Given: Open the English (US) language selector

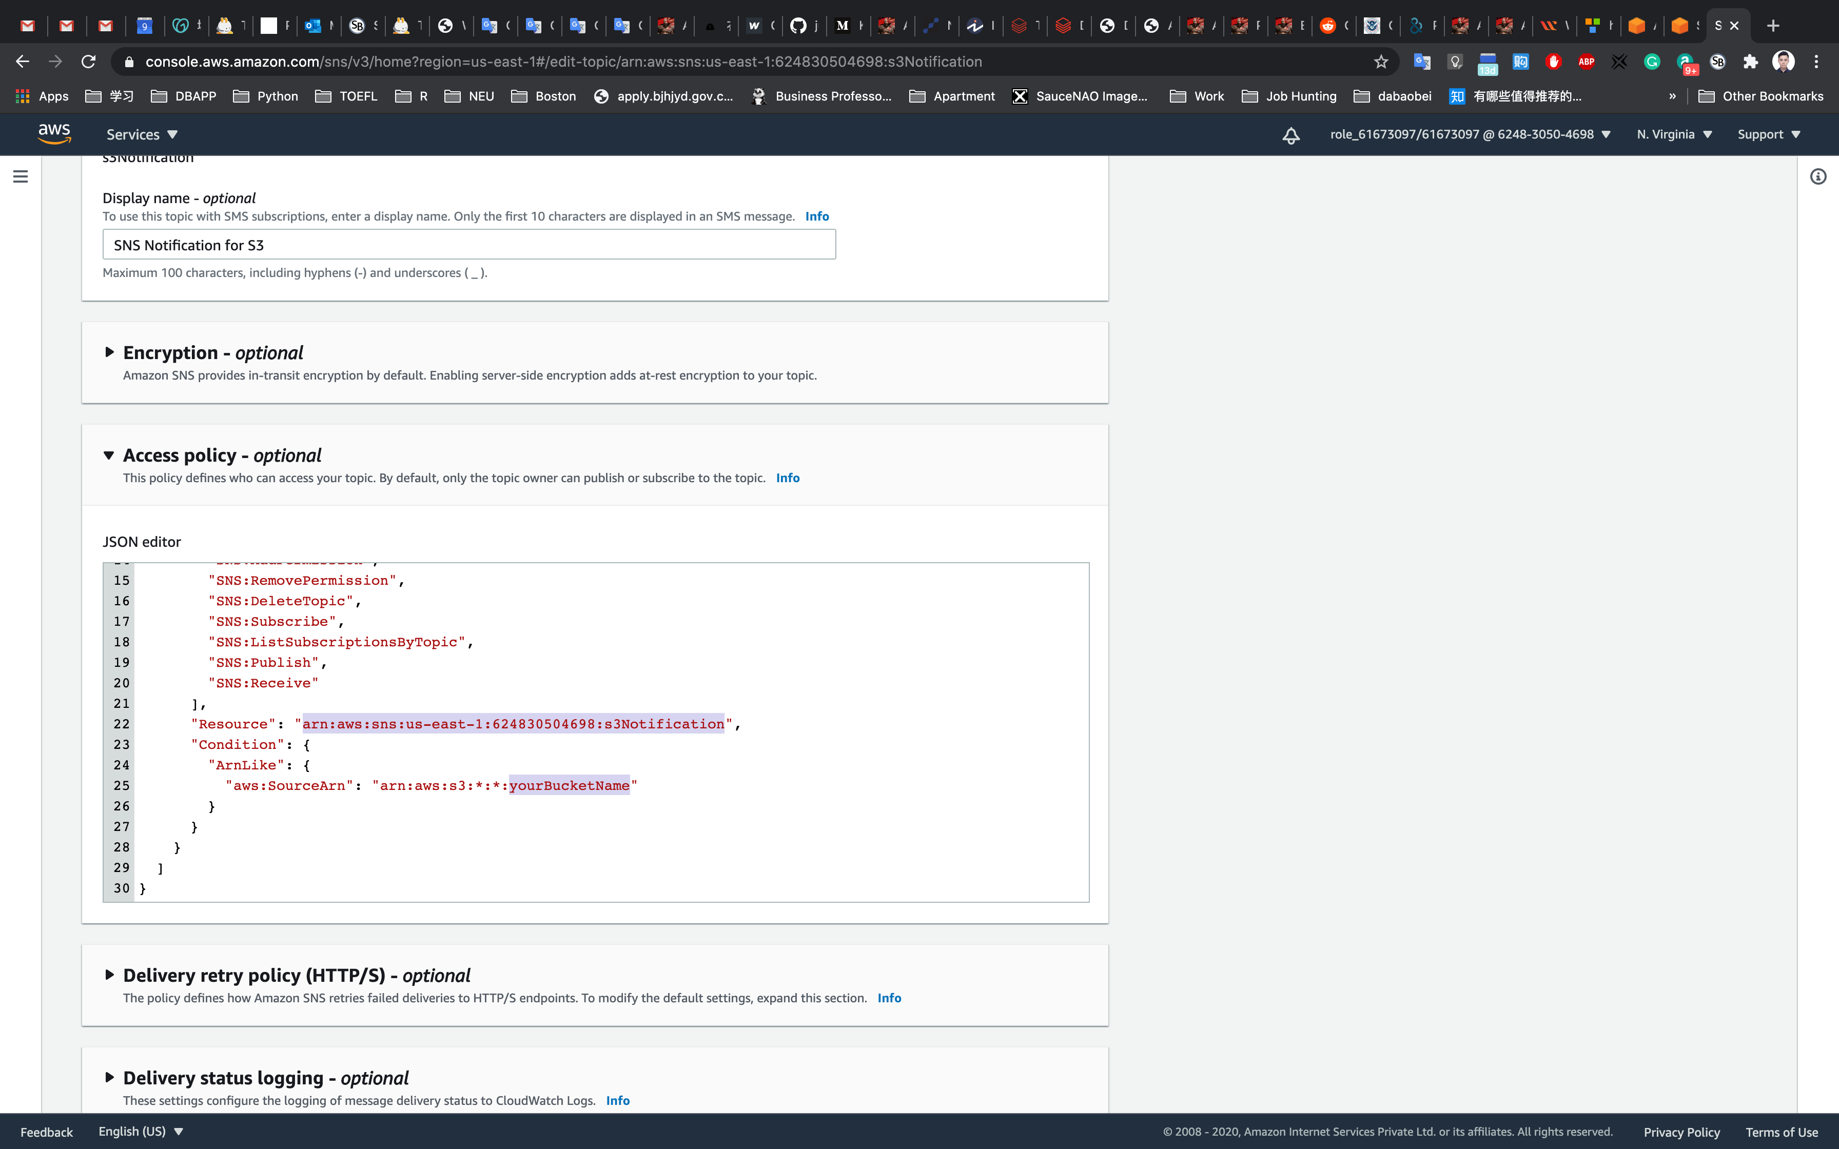Looking at the screenshot, I should point(141,1131).
